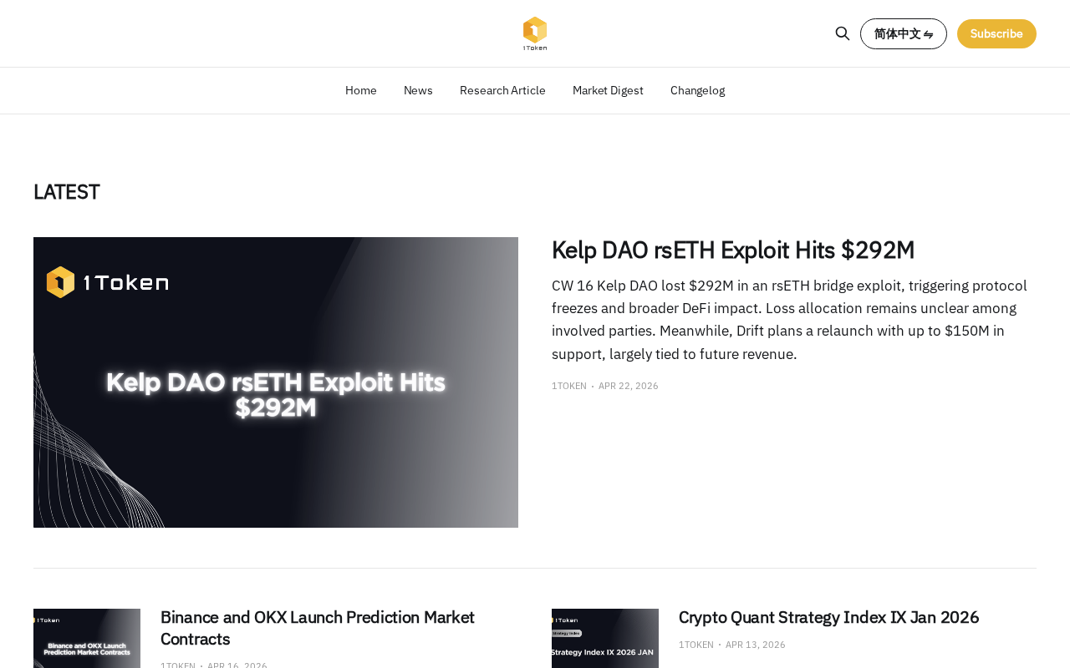The image size is (1070, 668).
Task: Click 1TOKEN author under Kelp DAO article
Action: point(569,386)
